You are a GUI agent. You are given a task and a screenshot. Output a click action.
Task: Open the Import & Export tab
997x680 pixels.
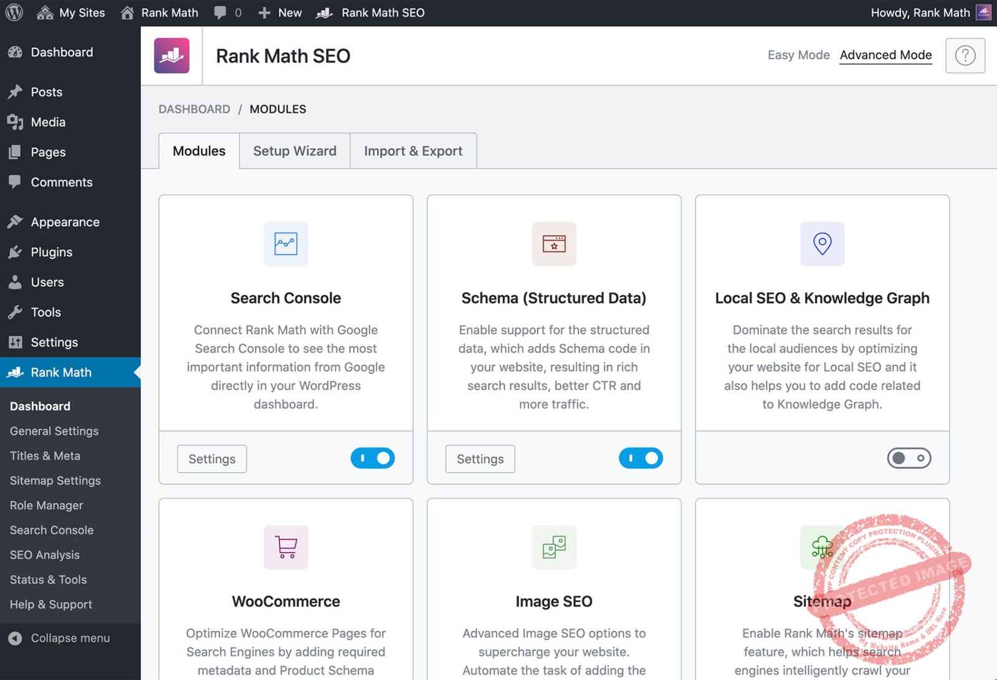tap(413, 151)
